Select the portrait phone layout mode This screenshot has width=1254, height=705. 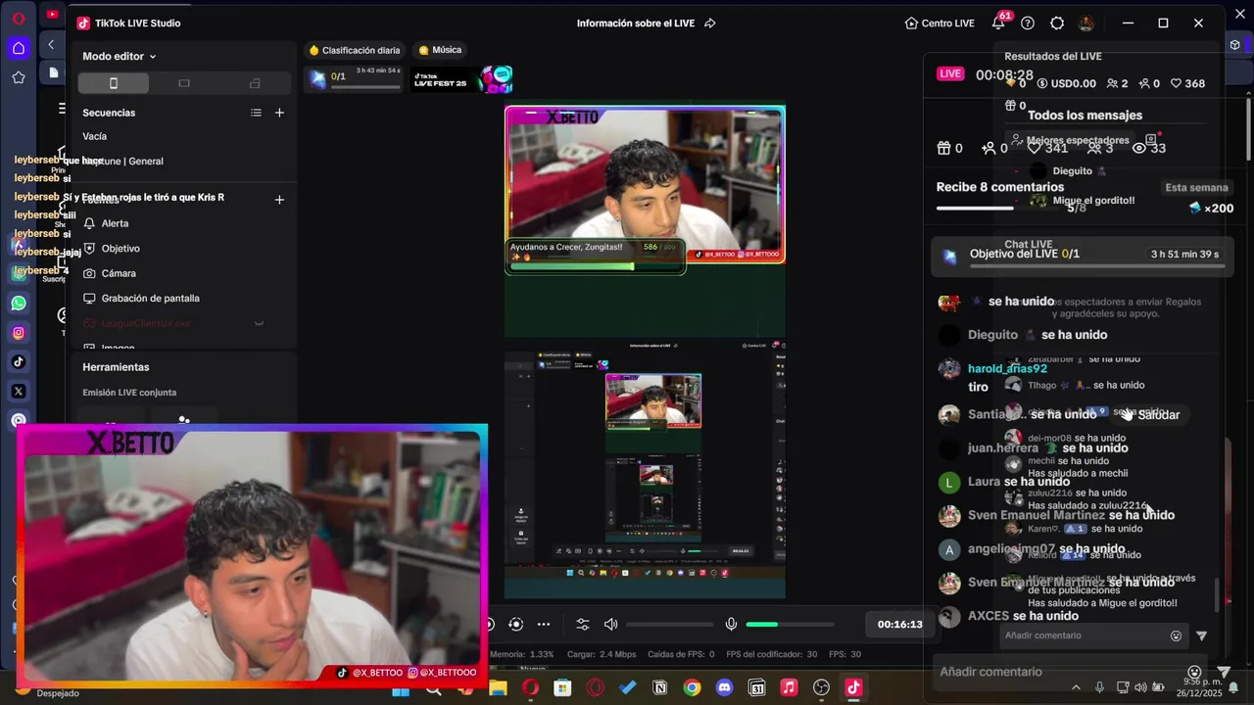(114, 83)
